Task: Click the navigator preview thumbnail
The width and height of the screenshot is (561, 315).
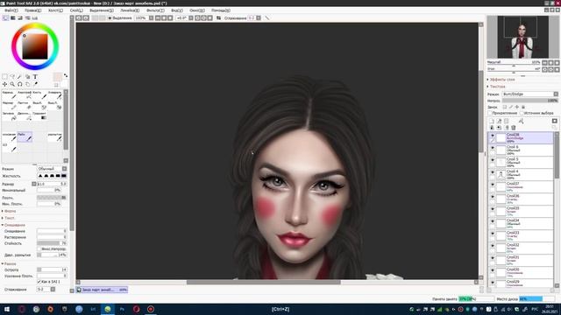Action: pyautogui.click(x=522, y=37)
